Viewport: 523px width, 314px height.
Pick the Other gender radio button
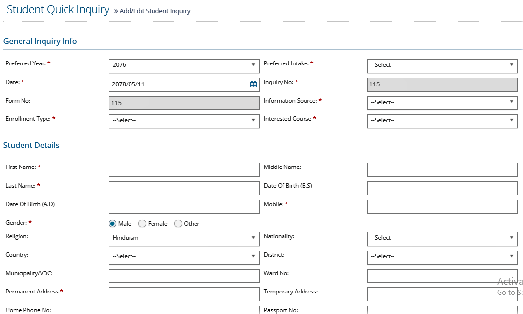pos(178,223)
